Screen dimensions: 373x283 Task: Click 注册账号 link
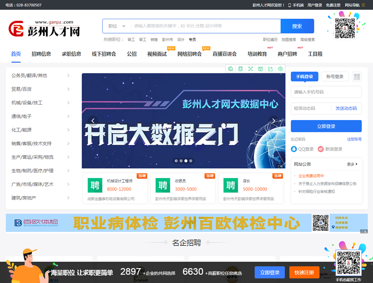[x=354, y=139]
